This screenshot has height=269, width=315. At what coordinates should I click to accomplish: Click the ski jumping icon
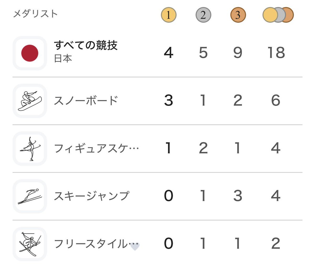click(30, 196)
